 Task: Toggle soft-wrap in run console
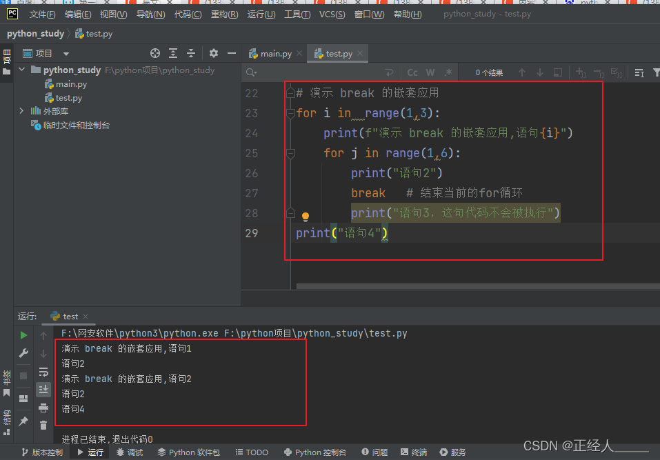(x=43, y=372)
